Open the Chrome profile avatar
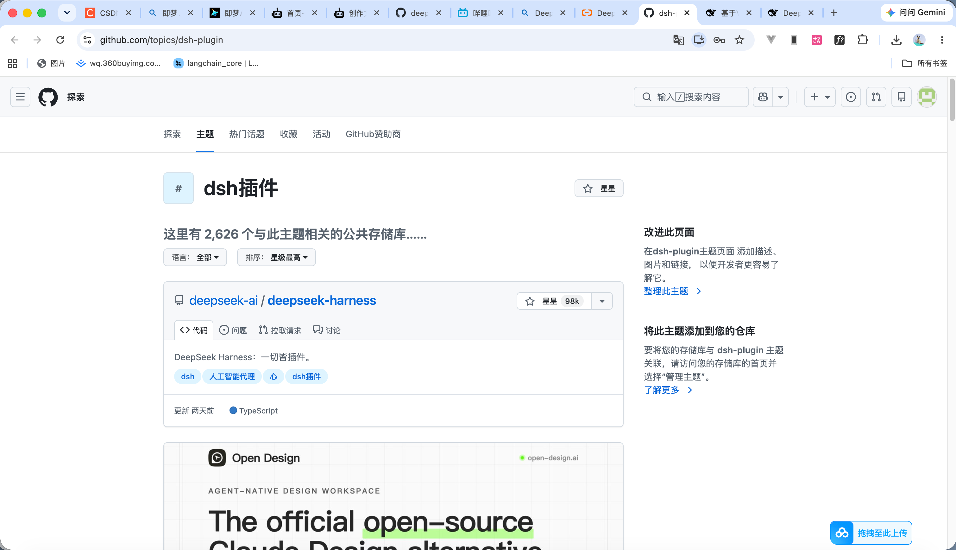Image resolution: width=956 pixels, height=550 pixels. [x=919, y=40]
